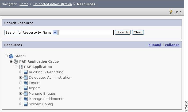
Task: Click the PAP Application server icon
Action: (x=21, y=67)
